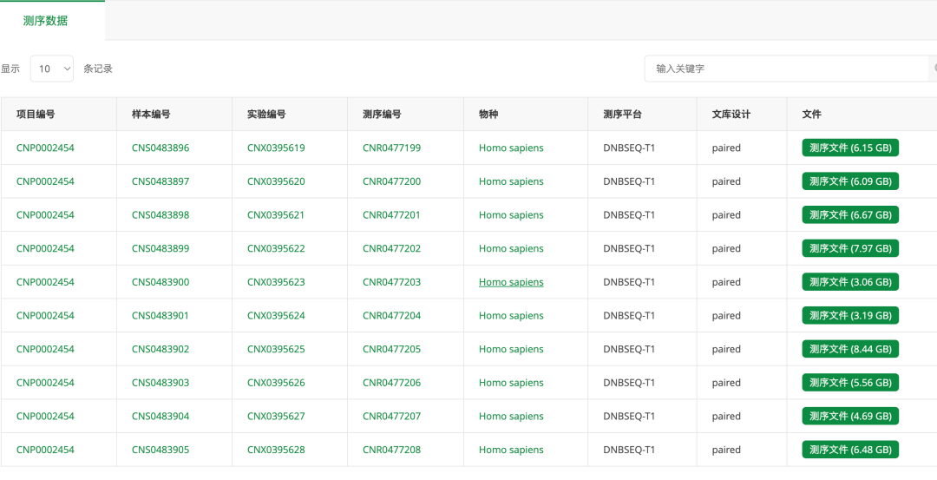The image size is (937, 480).
Task: Open sample link CNS0483902
Action: (x=161, y=348)
